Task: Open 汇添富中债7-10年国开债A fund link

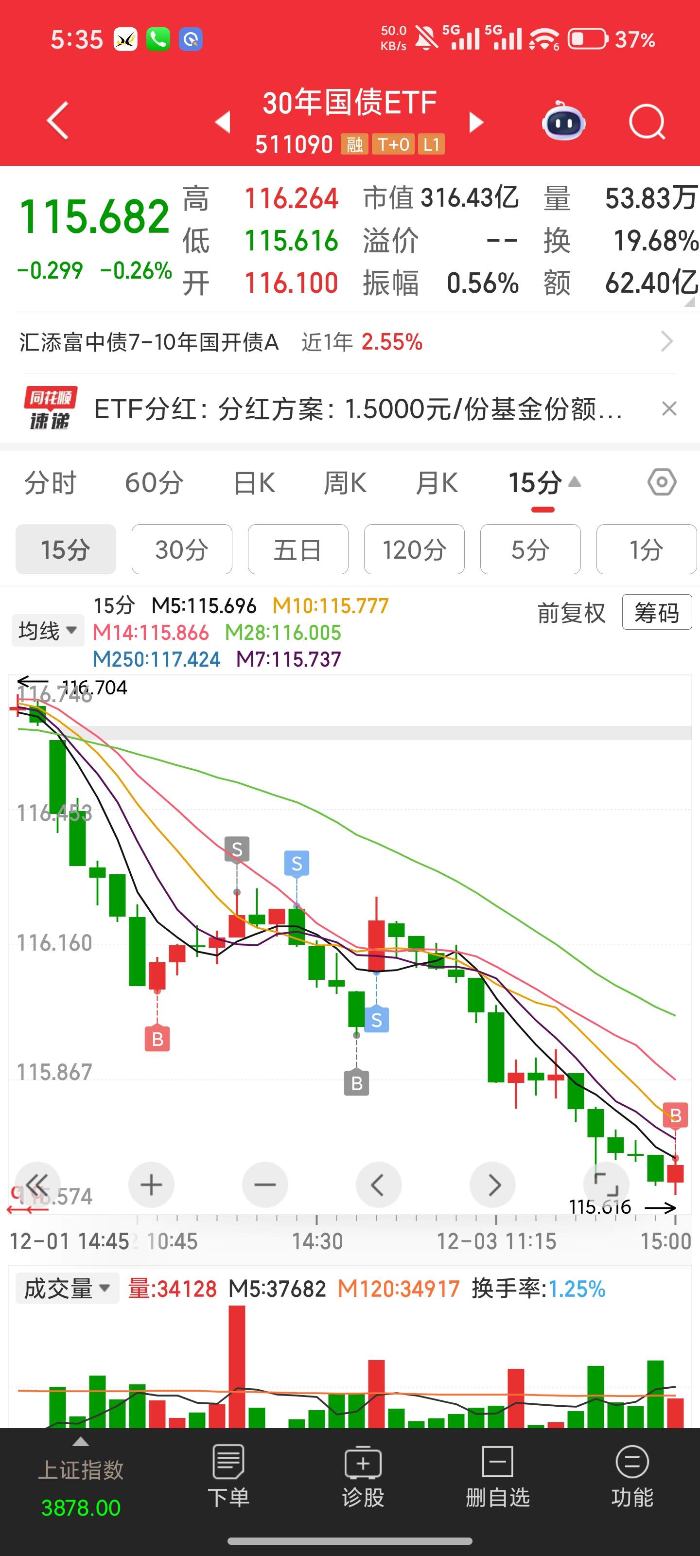Action: point(149,342)
